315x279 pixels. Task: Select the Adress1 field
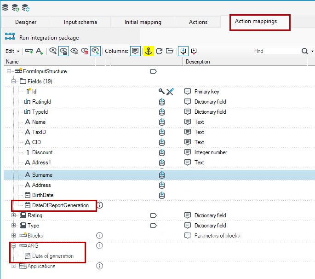[x=41, y=163]
